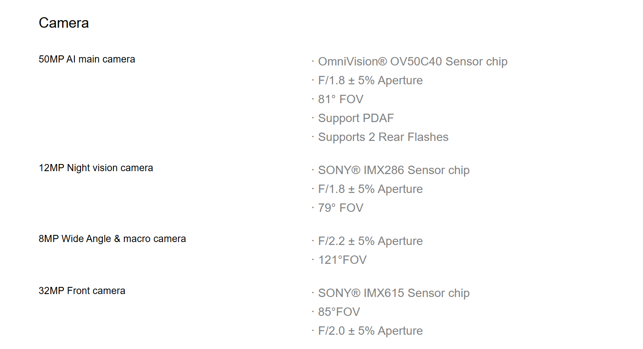The image size is (643, 349).
Task: Click the registered mark in SONY IMX615
Action: (x=356, y=293)
